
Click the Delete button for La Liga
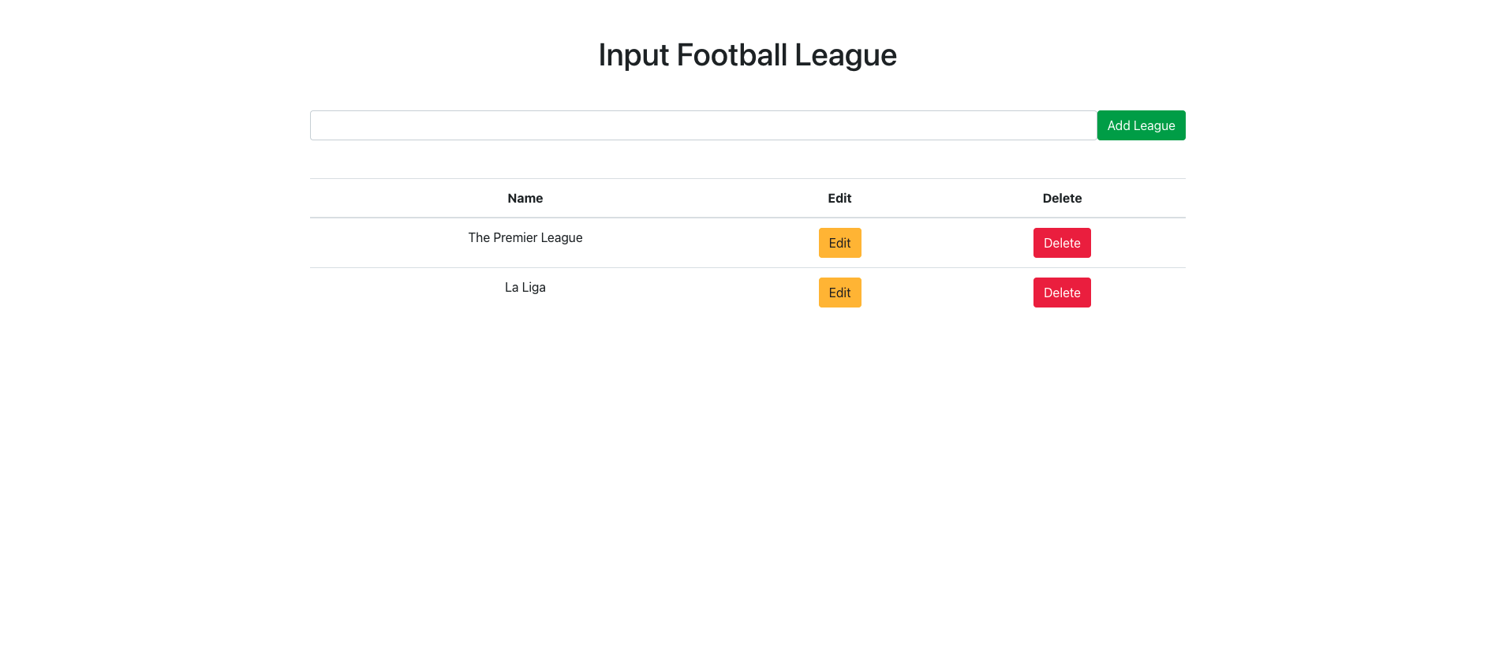[1062, 292]
